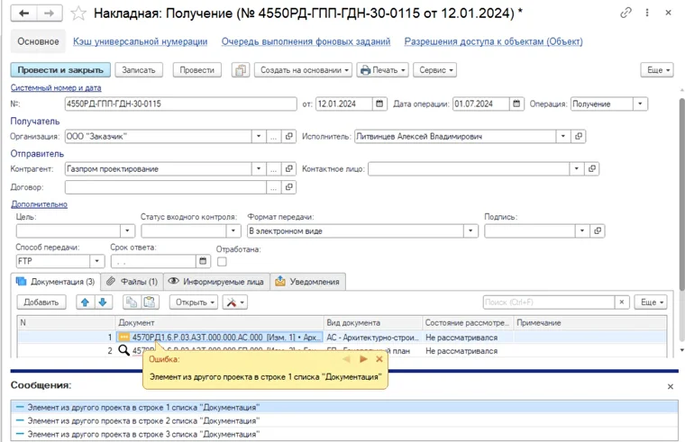Add document to favorites with star icon

point(78,14)
